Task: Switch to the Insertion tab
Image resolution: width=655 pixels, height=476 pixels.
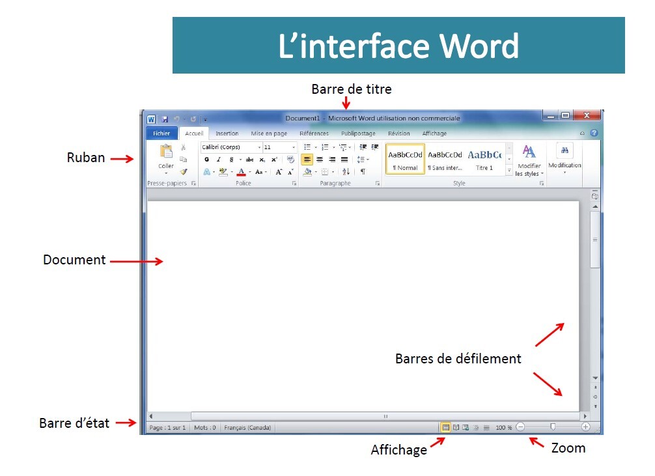Action: 227,133
